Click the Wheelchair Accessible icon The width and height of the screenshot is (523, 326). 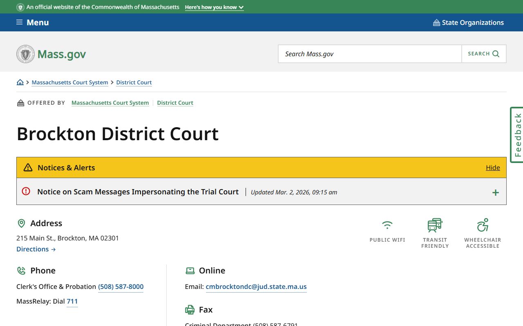(483, 225)
